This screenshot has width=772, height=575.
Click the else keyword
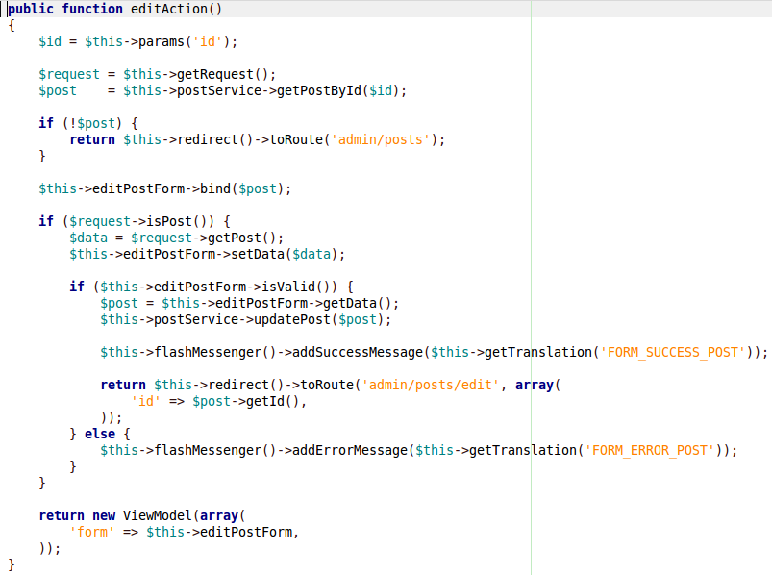(100, 434)
